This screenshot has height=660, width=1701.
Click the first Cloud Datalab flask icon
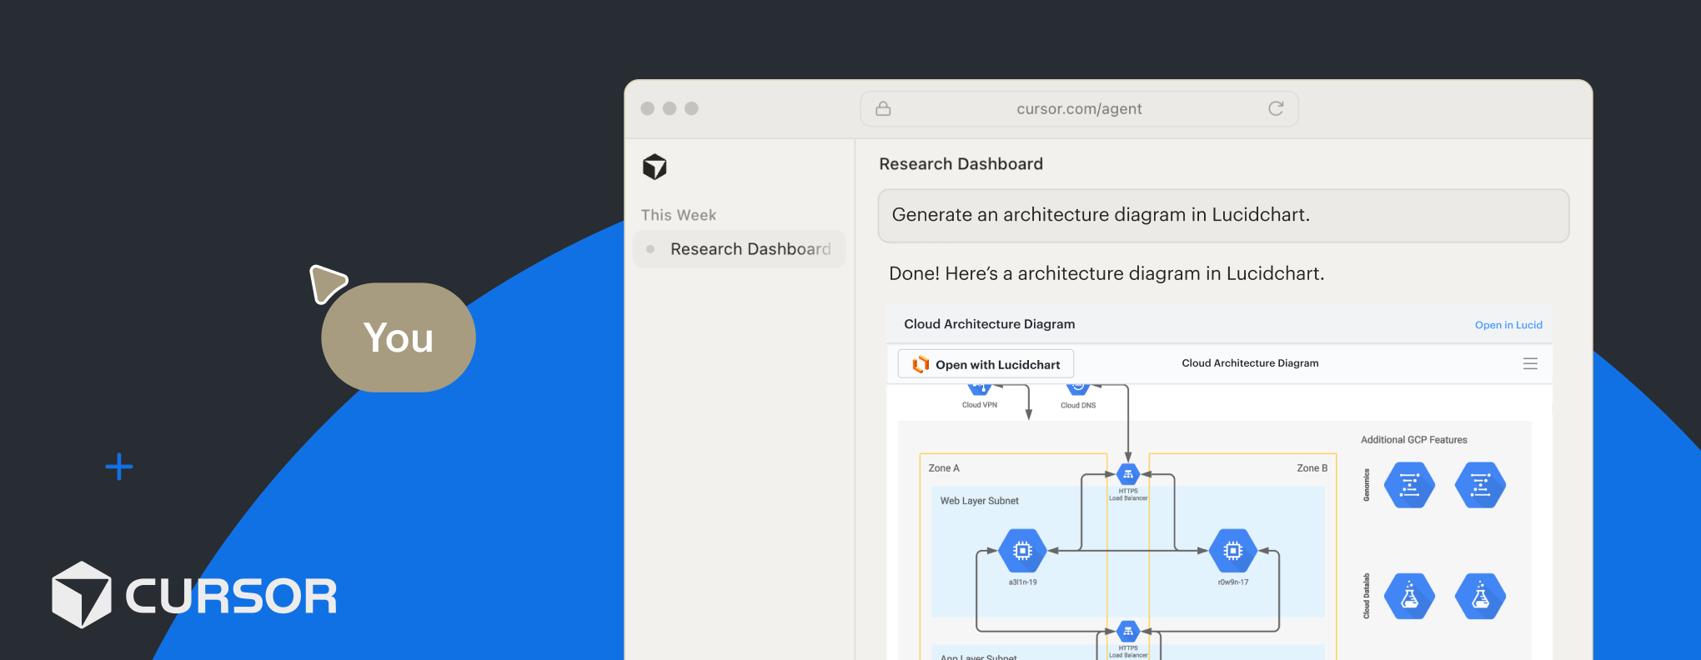click(x=1409, y=596)
